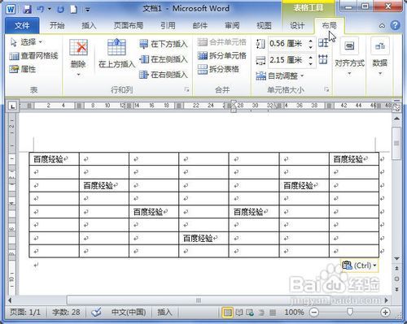Open the 选择 select dropdown
Image resolution: width=407 pixels, height=324 pixels.
(x=26, y=42)
